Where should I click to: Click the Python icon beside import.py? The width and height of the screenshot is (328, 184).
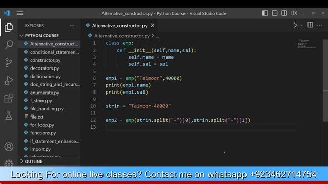[26, 149]
